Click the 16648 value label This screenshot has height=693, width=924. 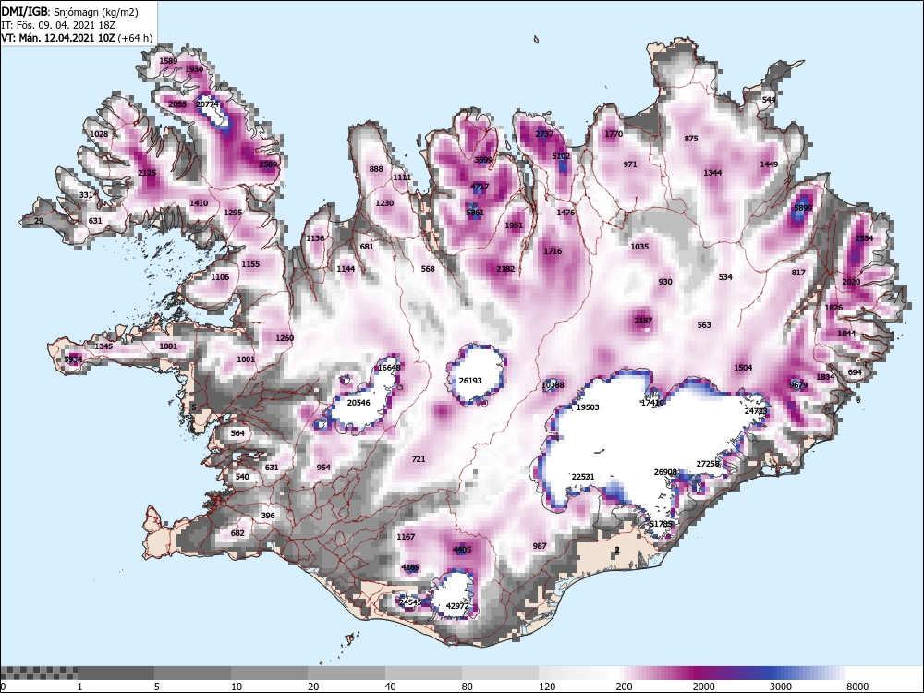tap(389, 368)
